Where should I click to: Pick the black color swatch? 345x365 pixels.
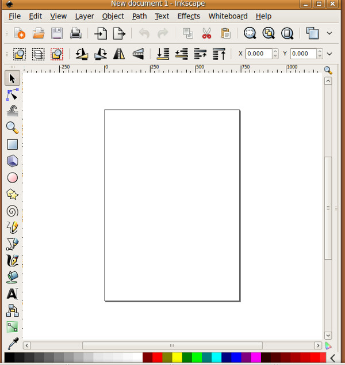pos(9,358)
